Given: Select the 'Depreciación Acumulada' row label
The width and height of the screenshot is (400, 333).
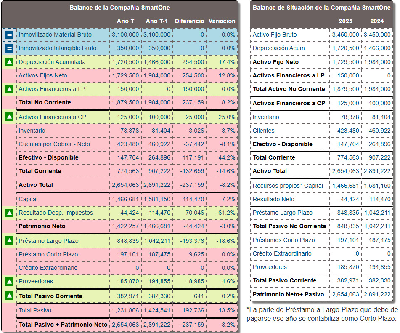Looking at the screenshot, I should tap(52, 62).
